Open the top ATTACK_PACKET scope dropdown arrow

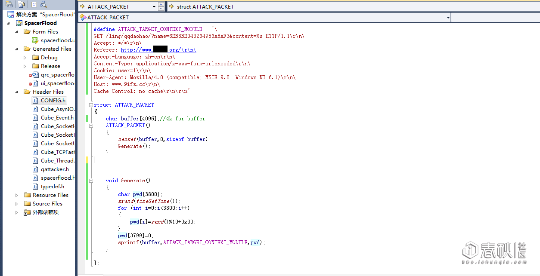(x=154, y=6)
